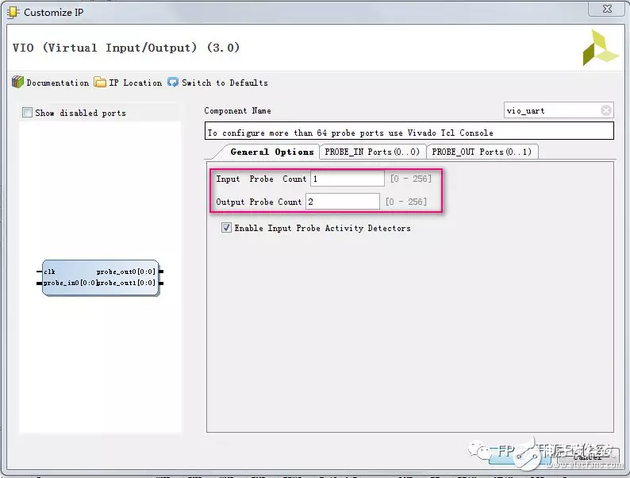Click the Switch to Defaults refresh icon
The height and width of the screenshot is (478, 630).
173,82
